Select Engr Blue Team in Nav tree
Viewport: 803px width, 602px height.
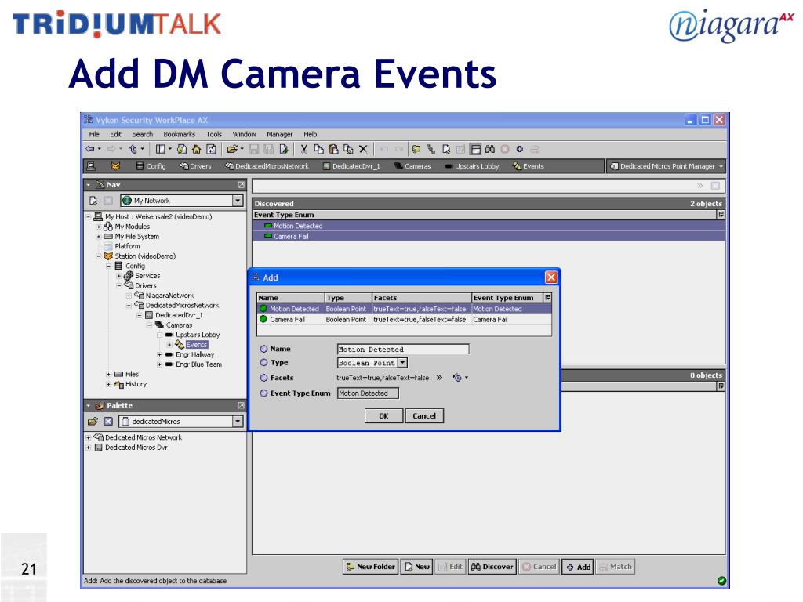coord(198,364)
